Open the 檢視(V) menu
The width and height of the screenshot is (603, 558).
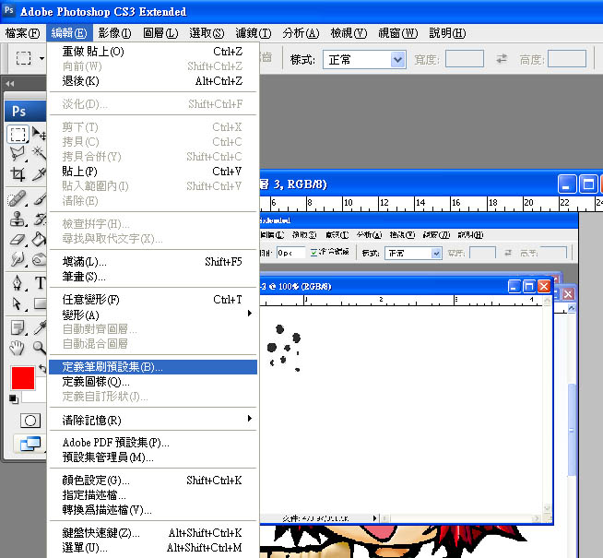click(x=349, y=33)
